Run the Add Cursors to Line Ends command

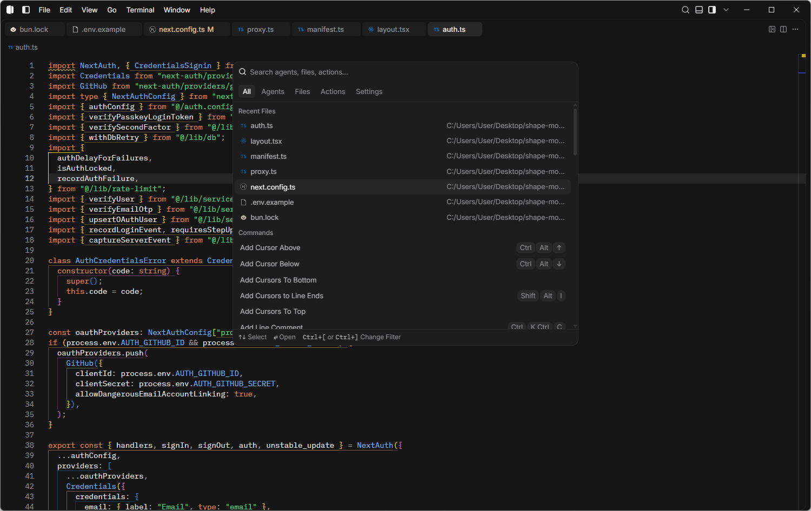point(403,295)
